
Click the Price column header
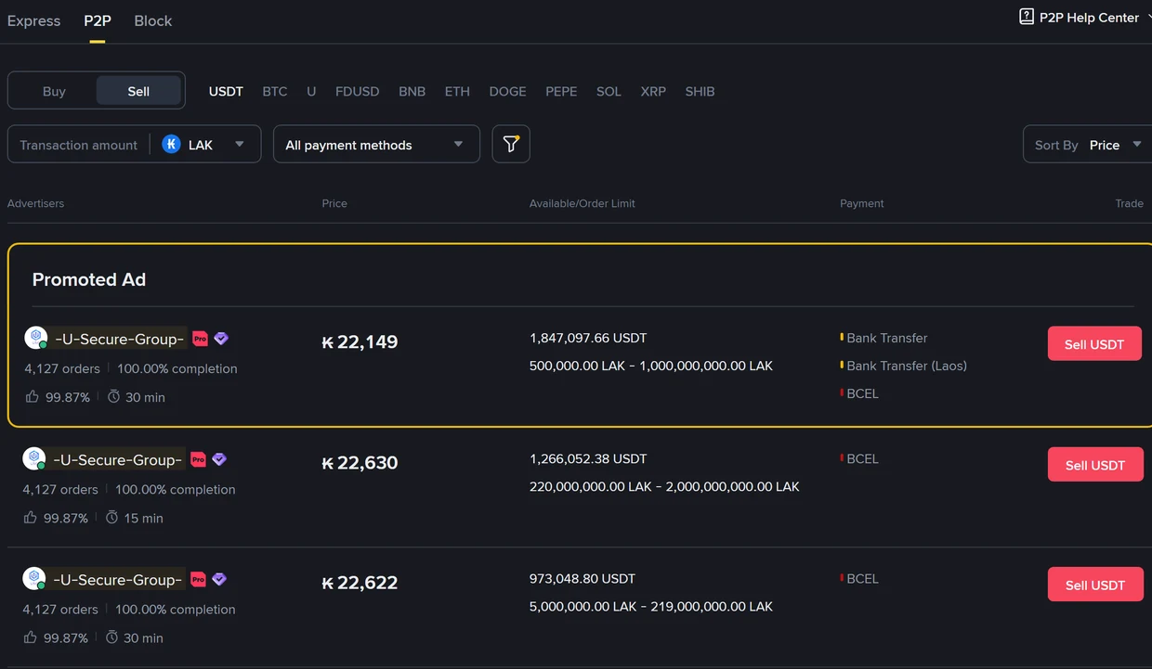pyautogui.click(x=334, y=203)
